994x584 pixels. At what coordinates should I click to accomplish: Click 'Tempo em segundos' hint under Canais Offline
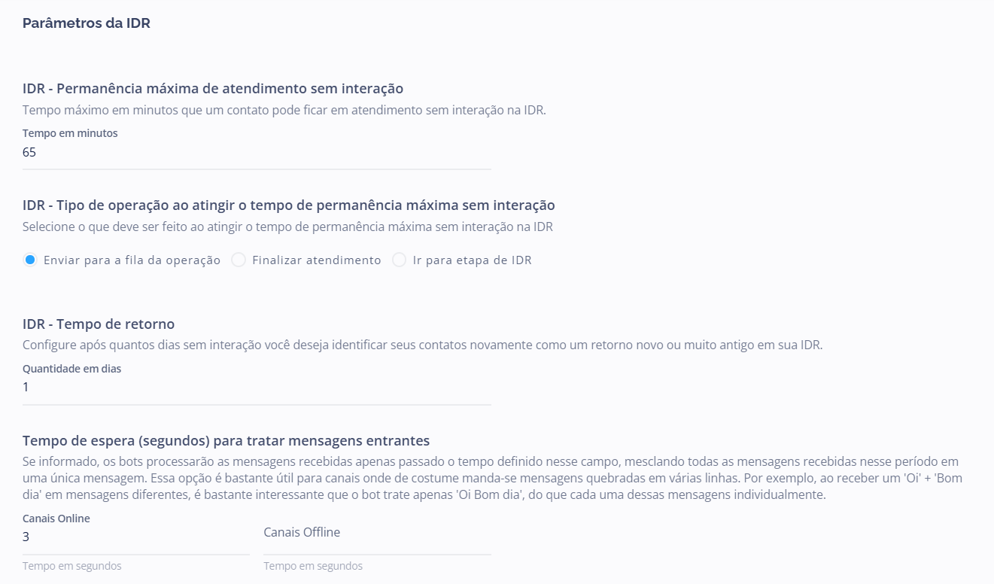pyautogui.click(x=313, y=566)
